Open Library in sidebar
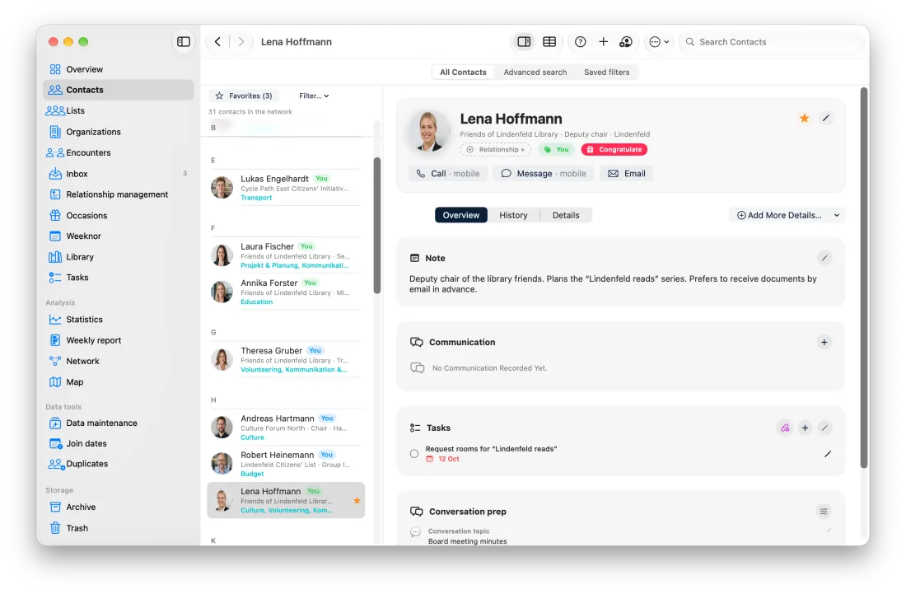 coord(118,257)
